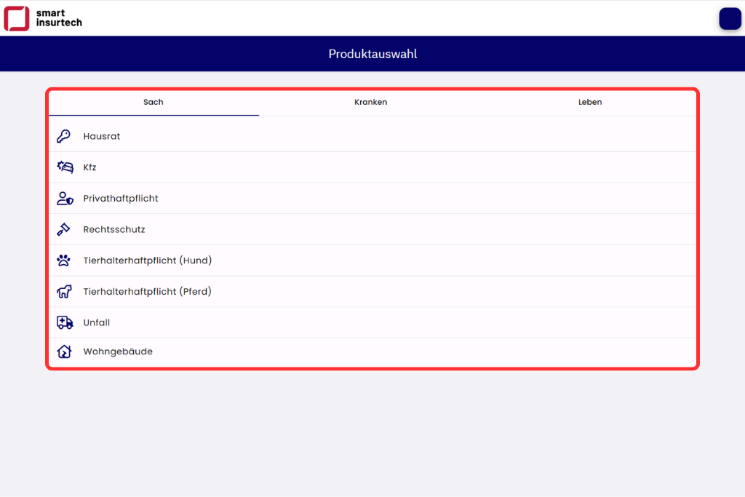The width and height of the screenshot is (745, 497).
Task: Click the key icon for Hausrat
Action: pos(64,136)
